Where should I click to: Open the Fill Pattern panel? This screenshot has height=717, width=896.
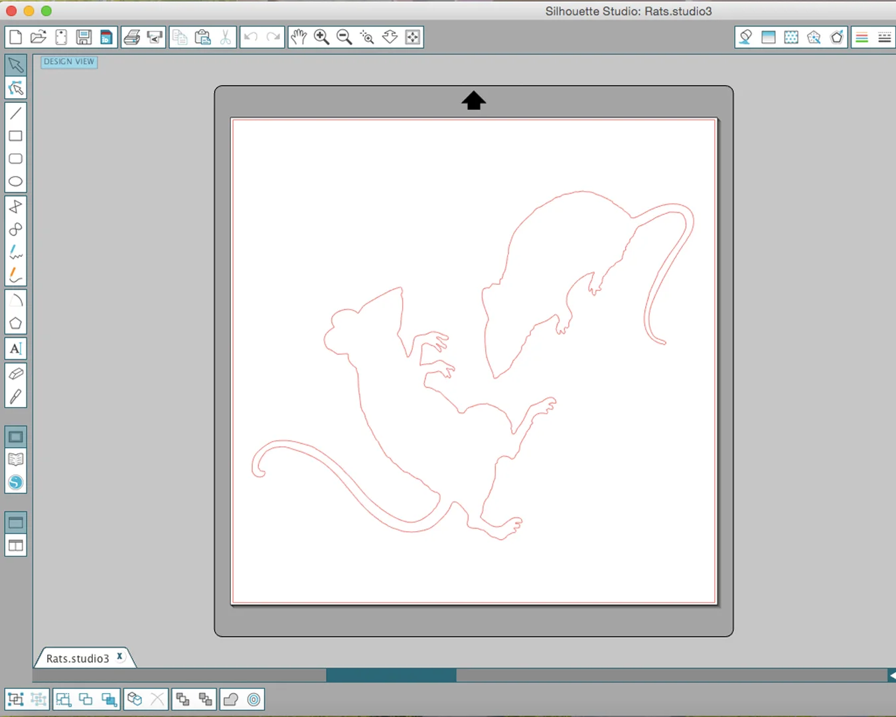tap(791, 37)
